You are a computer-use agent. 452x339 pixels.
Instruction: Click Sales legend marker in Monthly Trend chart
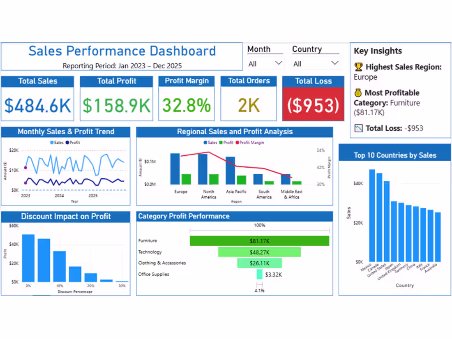[52, 143]
